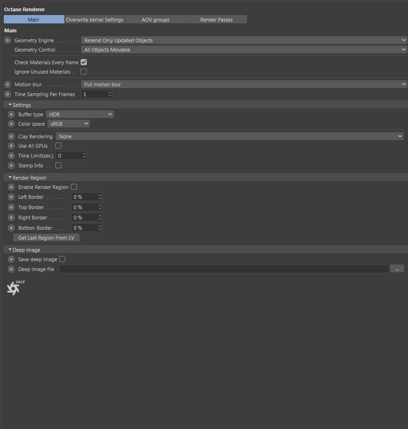Image resolution: width=408 pixels, height=429 pixels.
Task: Collapse the Render Region section
Action: [x=10, y=178]
